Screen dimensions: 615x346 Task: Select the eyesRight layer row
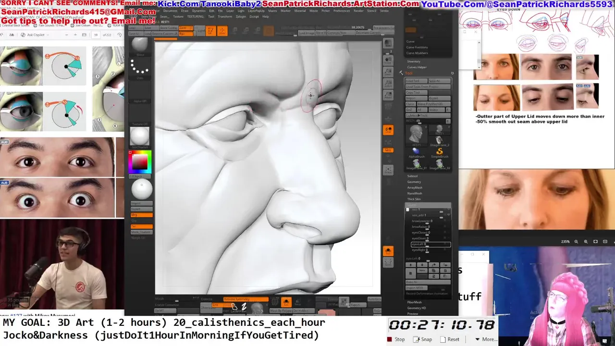point(430,250)
